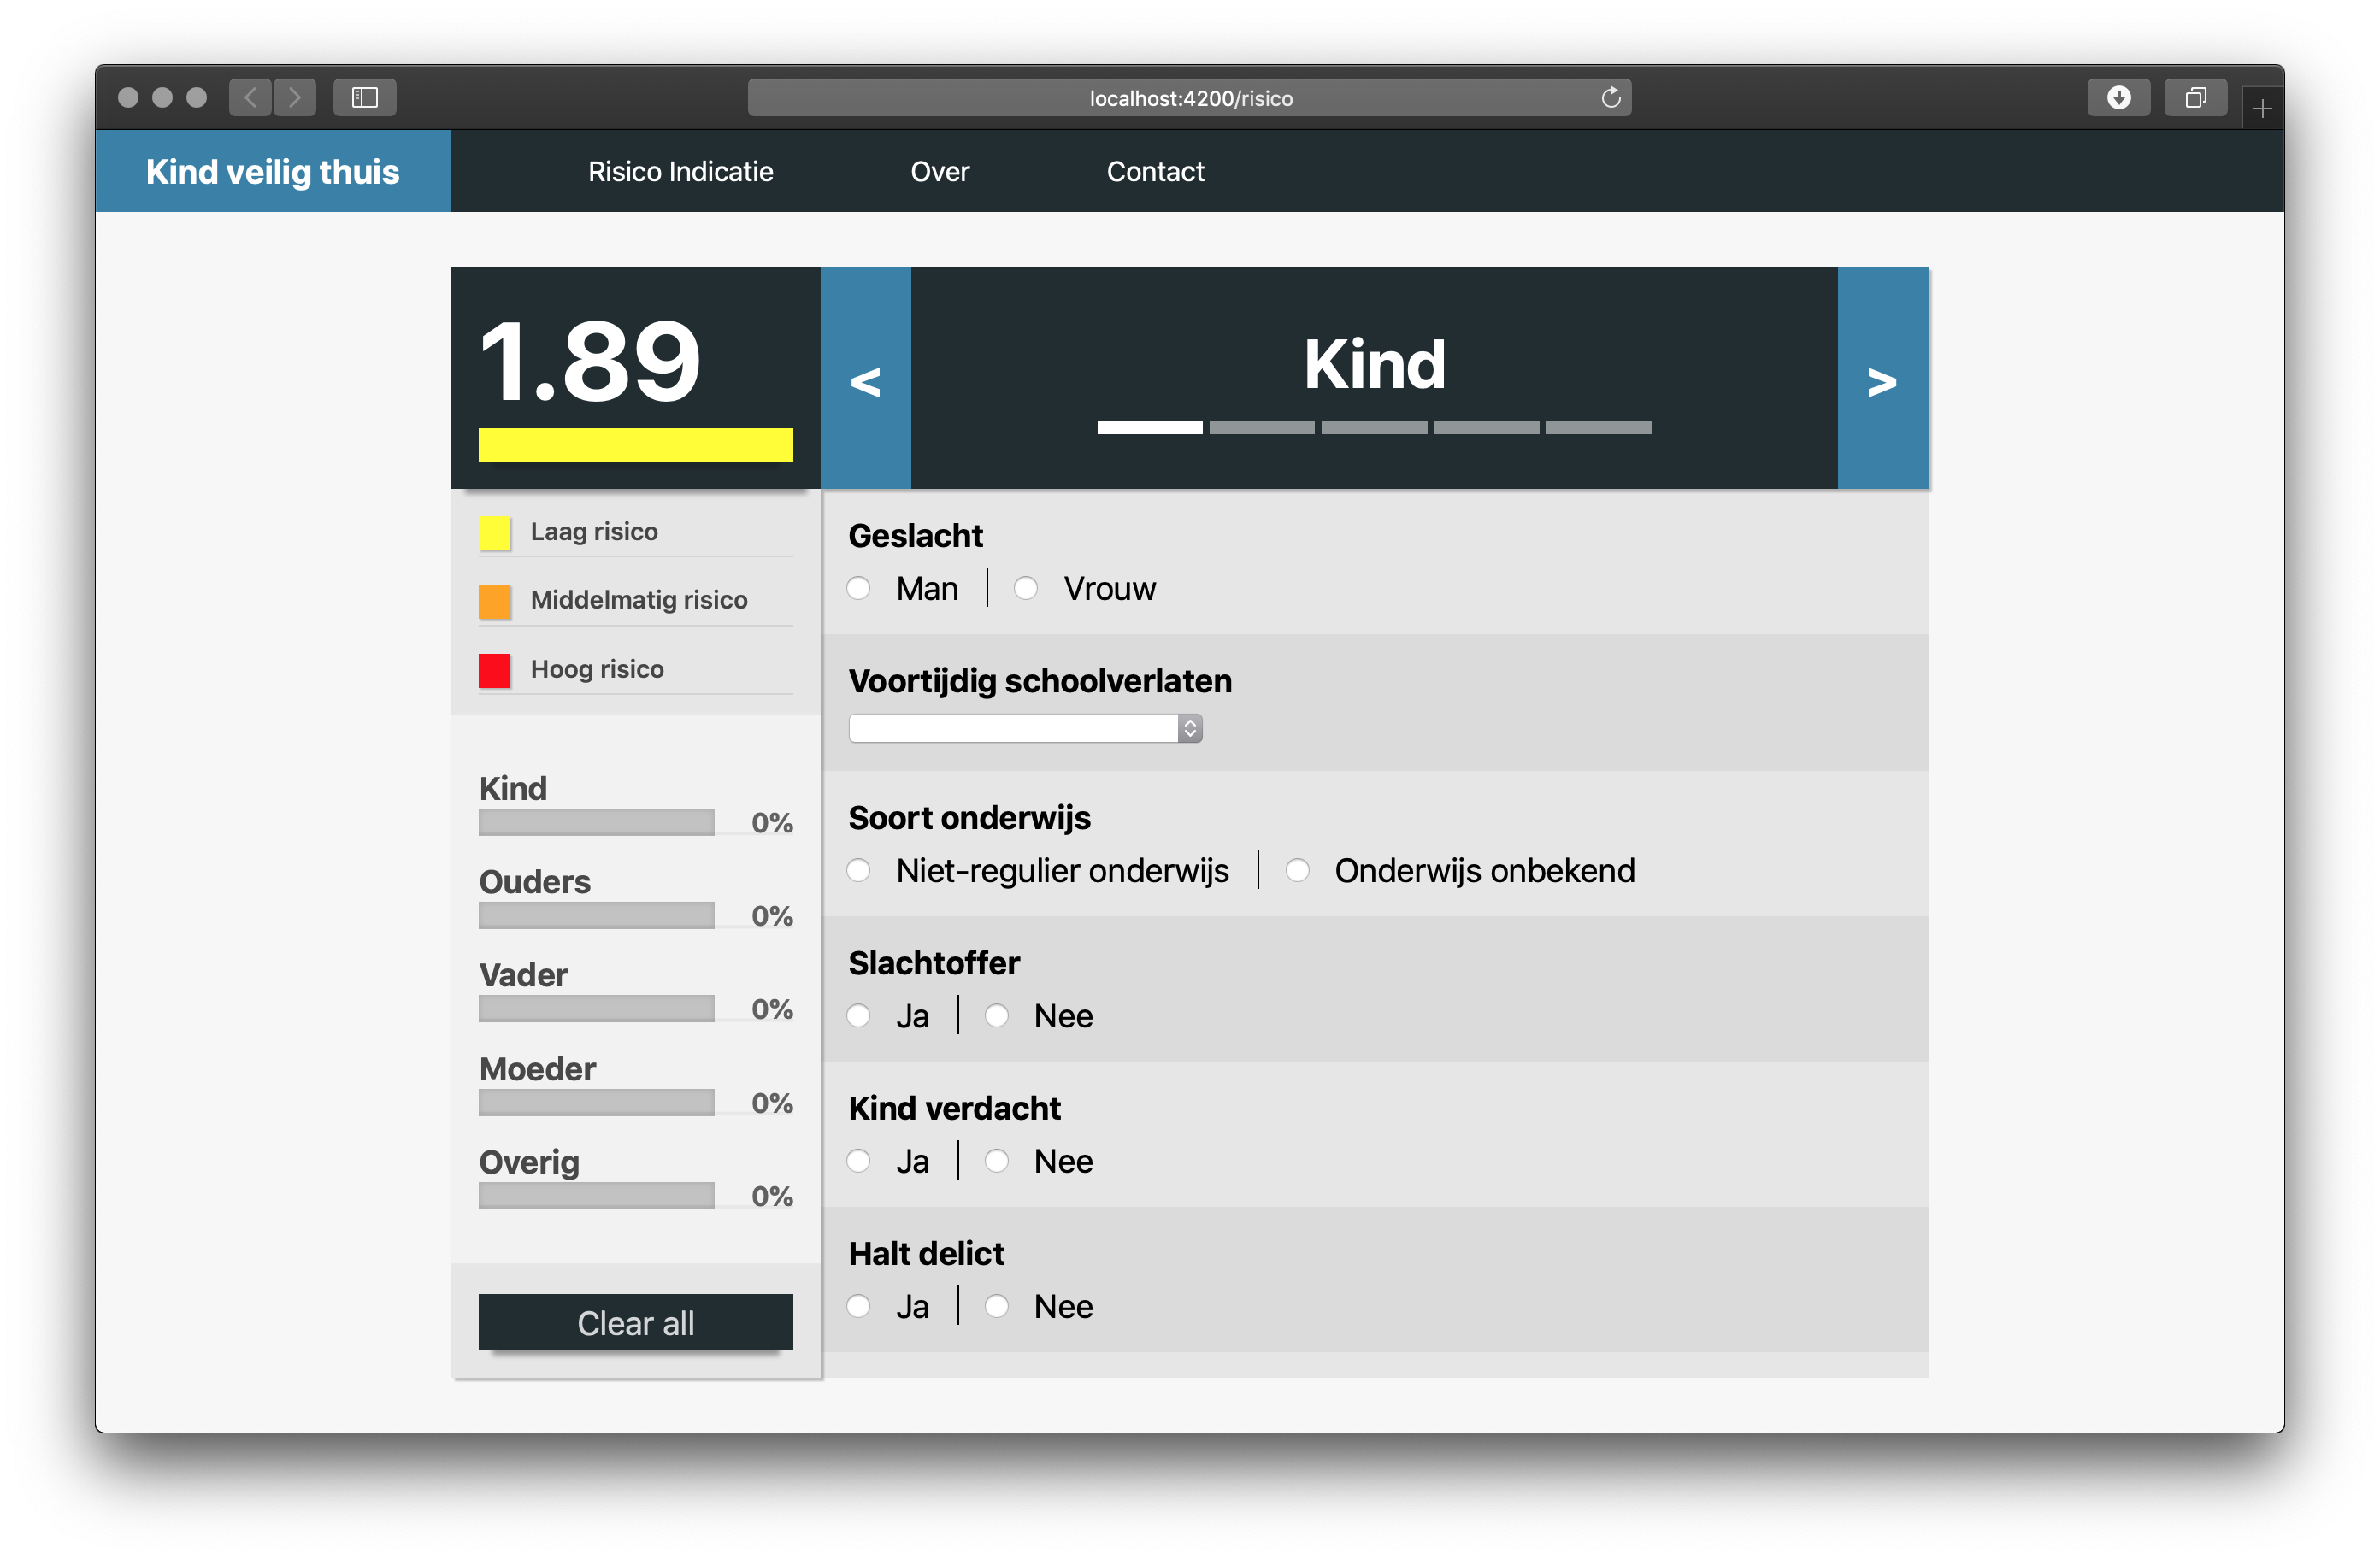Select Nee under Slachtoffer
Image resolution: width=2380 pixels, height=1559 pixels.
click(996, 1016)
